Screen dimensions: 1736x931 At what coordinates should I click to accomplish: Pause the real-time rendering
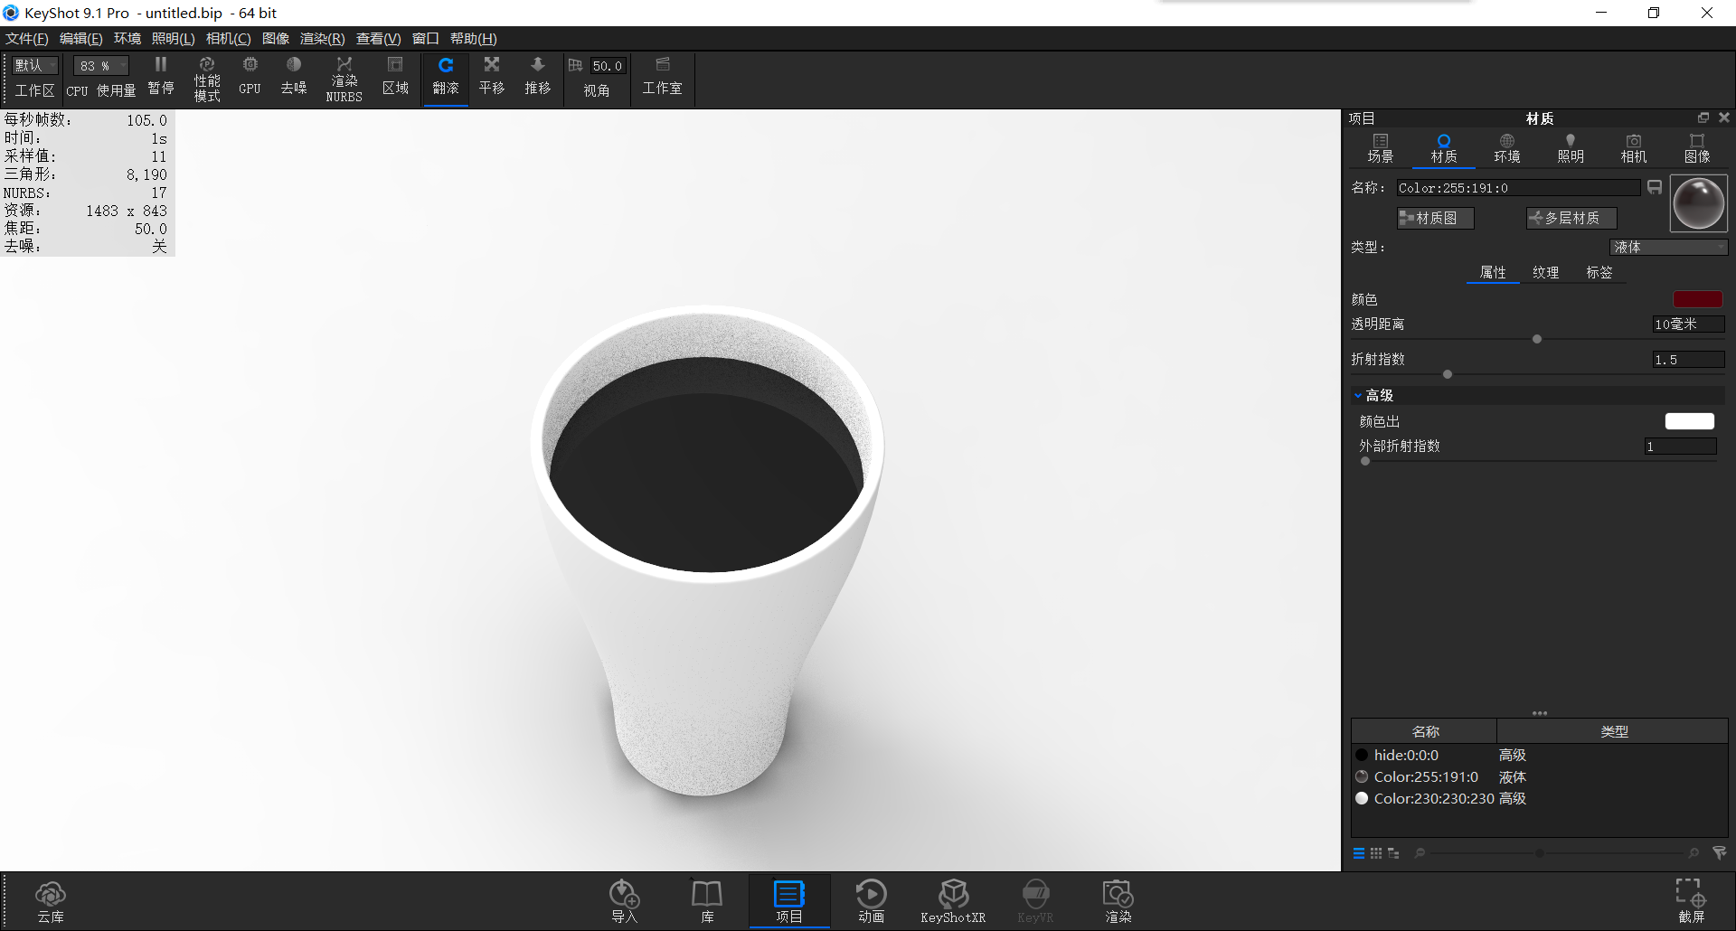click(161, 77)
